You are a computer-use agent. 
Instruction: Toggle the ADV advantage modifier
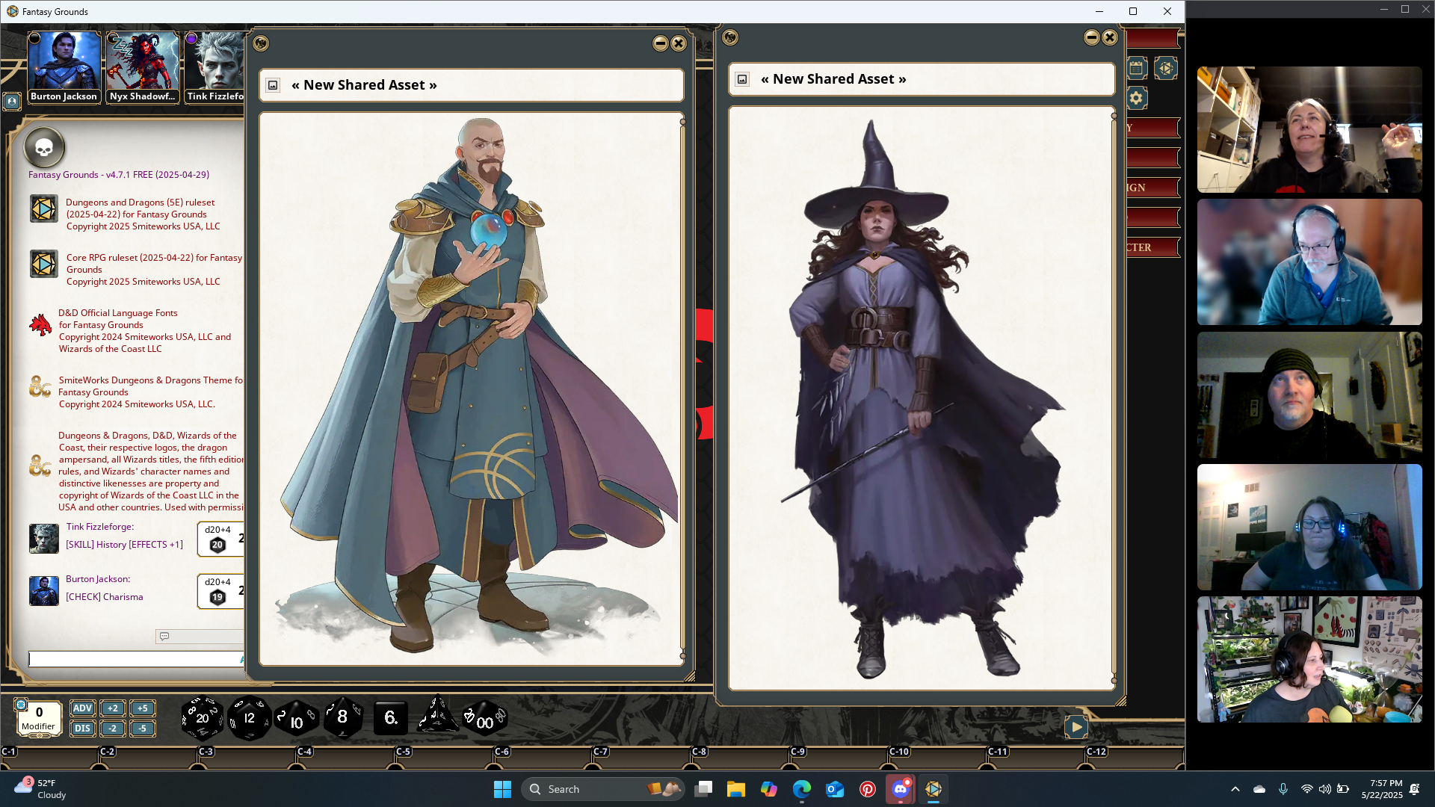(x=82, y=708)
